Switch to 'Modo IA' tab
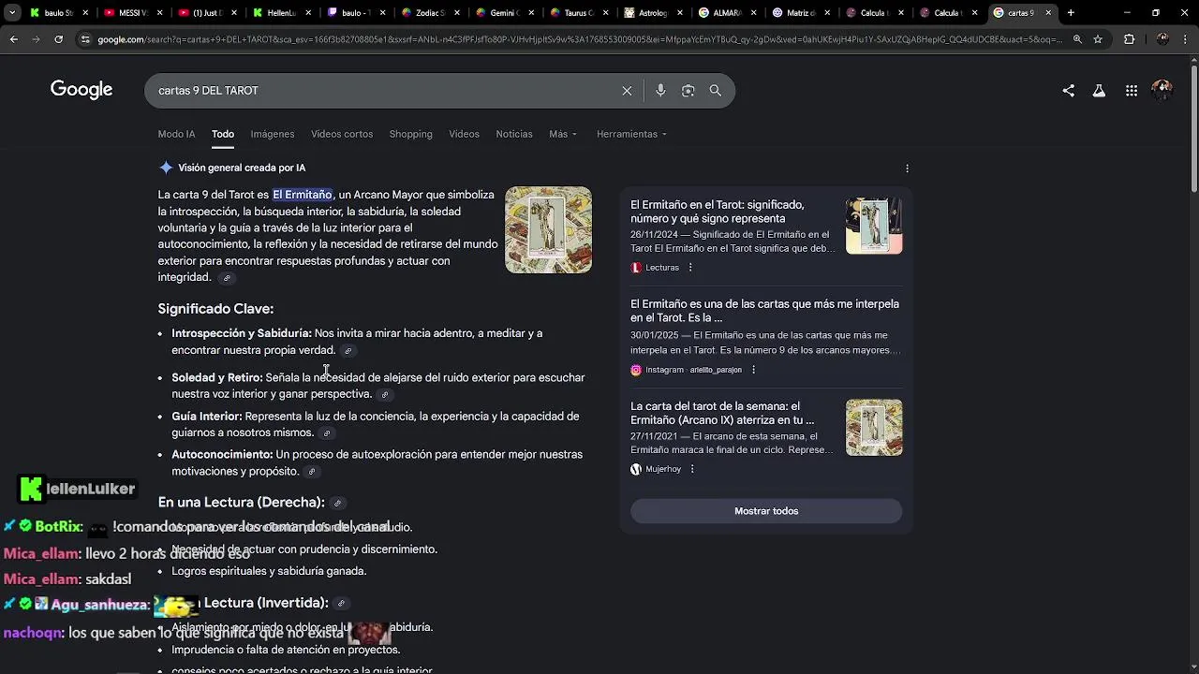The image size is (1199, 674). pos(176,134)
